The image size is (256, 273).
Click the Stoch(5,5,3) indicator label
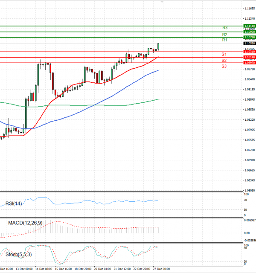(x=19, y=255)
